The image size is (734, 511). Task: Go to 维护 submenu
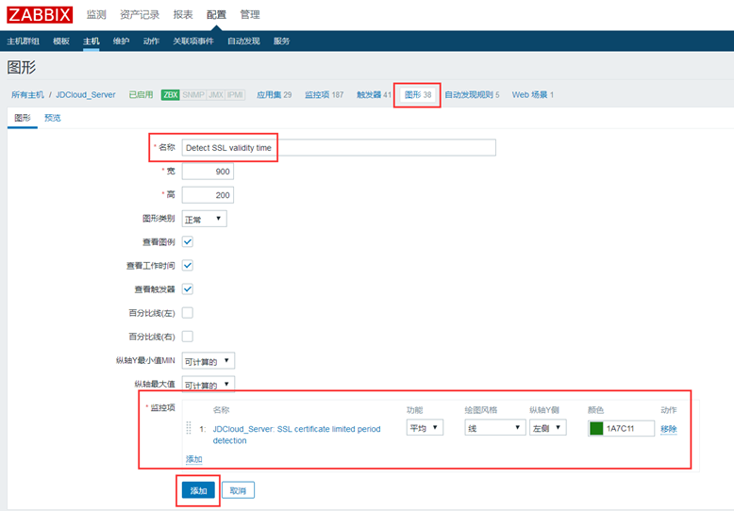pyautogui.click(x=122, y=41)
